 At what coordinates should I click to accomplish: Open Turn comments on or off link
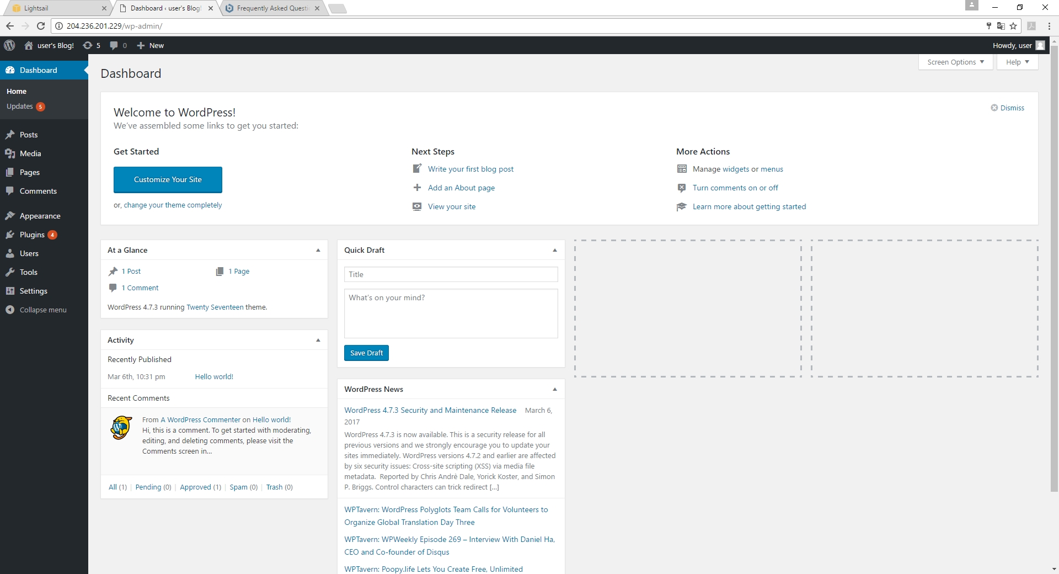click(735, 188)
